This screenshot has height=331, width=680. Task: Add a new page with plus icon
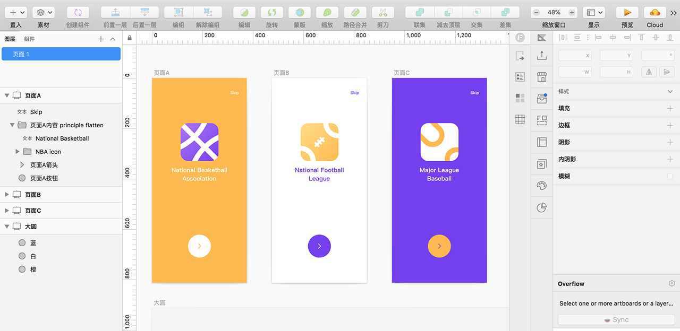[x=101, y=39]
